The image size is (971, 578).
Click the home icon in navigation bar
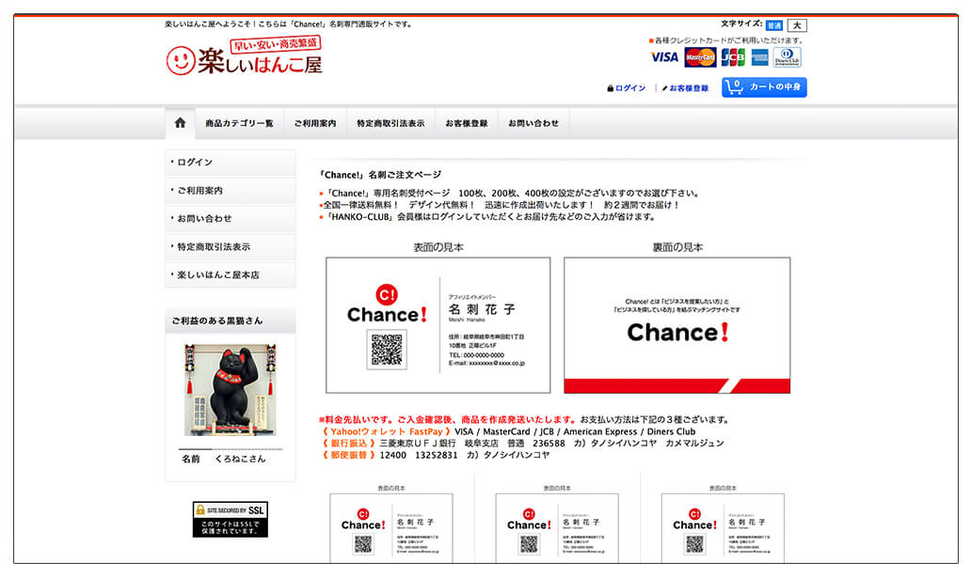[180, 123]
